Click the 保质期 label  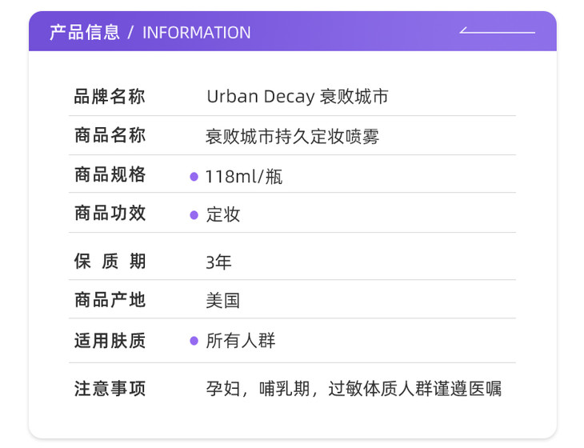click(110, 262)
